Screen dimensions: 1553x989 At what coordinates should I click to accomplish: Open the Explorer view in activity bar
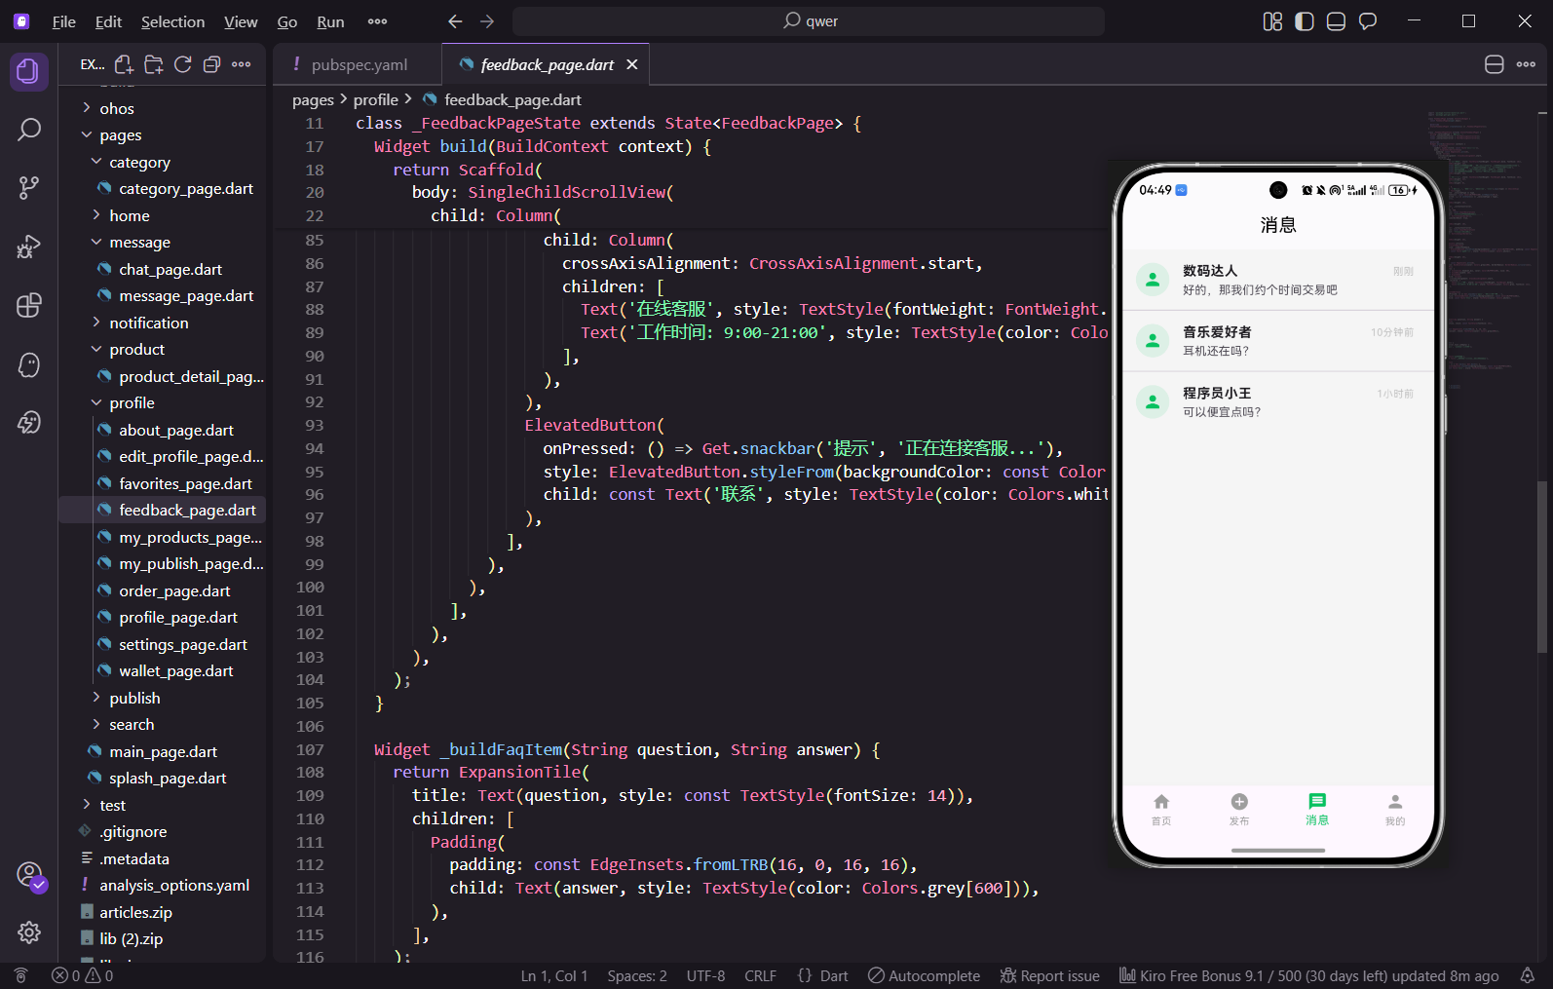coord(29,71)
